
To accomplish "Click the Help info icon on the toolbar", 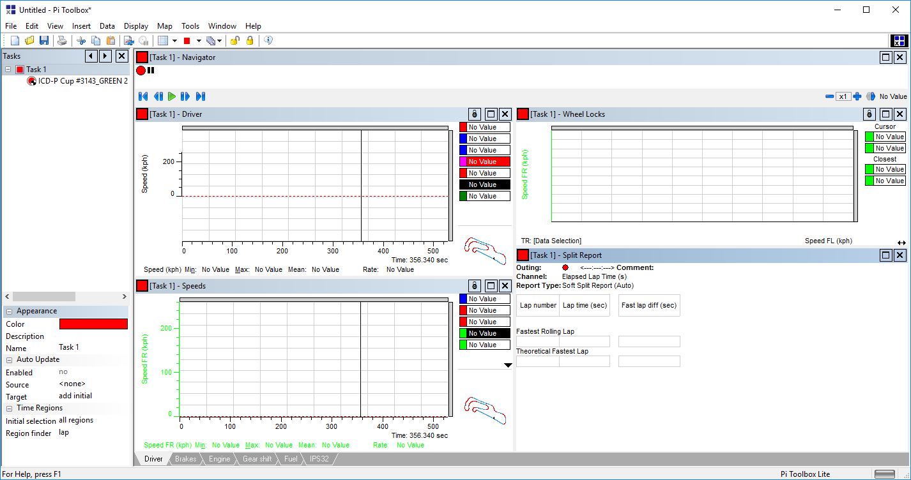I will pos(268,40).
